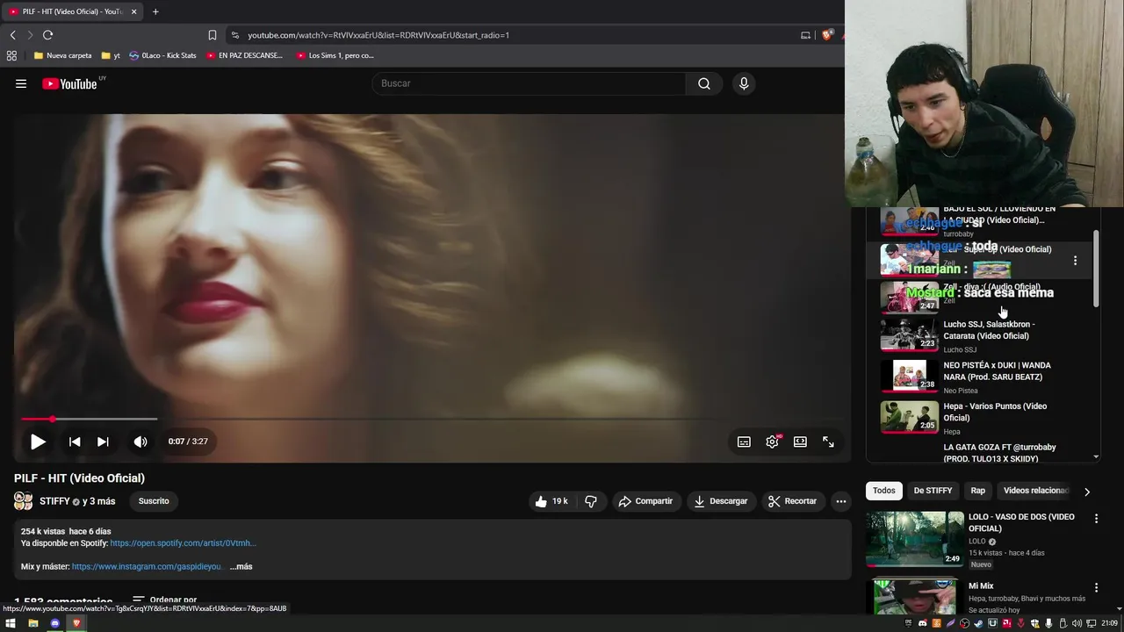
Task: Go back in browser history
Action: tap(12, 35)
